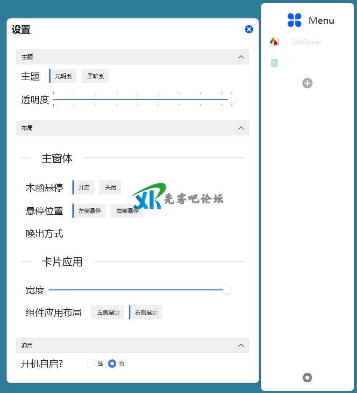Open the hexagon settings icon at the bottom
Image resolution: width=357 pixels, height=393 pixels.
point(307,378)
